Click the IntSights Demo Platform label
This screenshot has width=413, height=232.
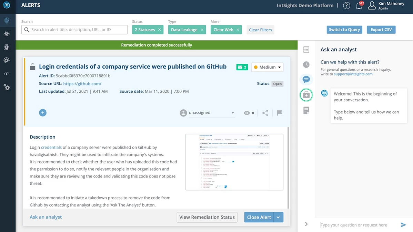(x=305, y=6)
